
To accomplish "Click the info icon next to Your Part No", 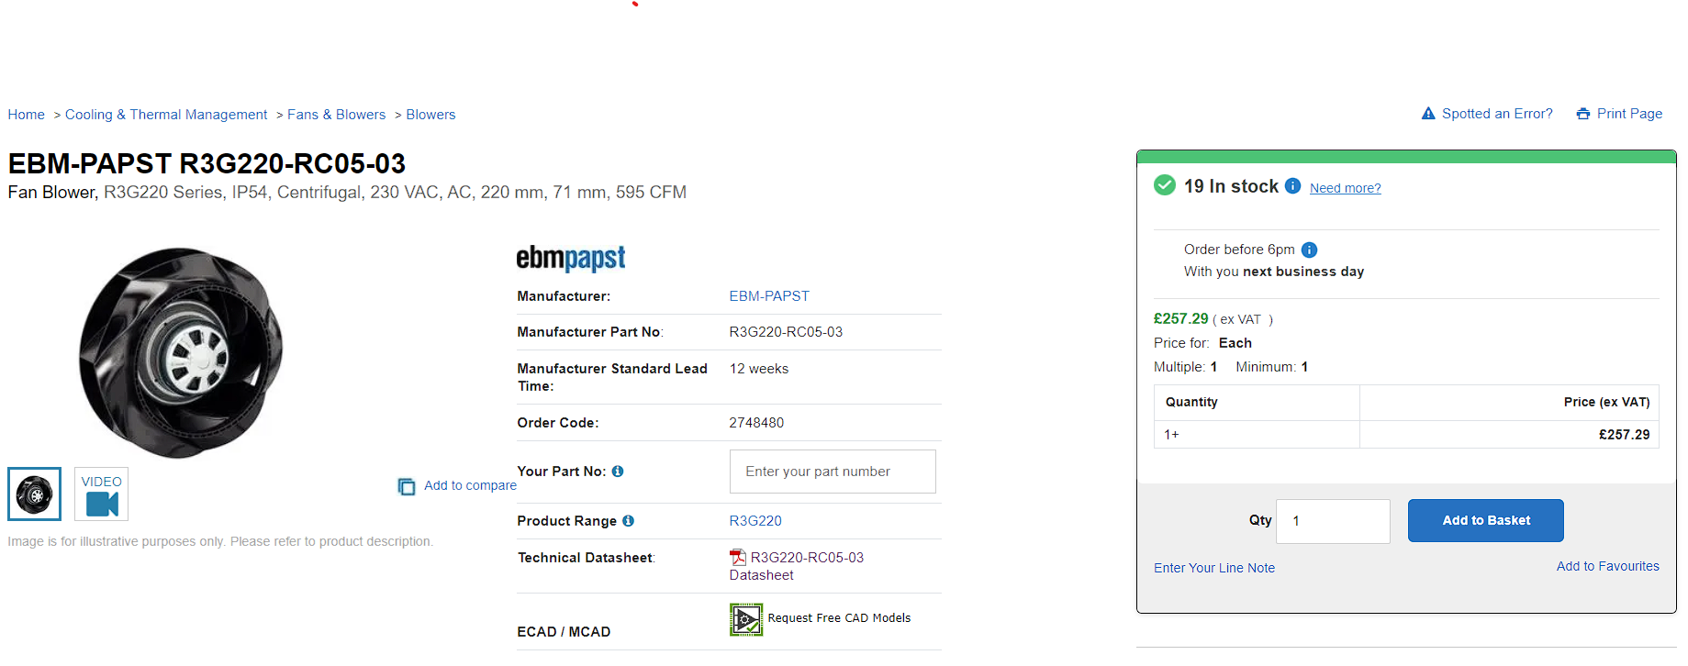I will (618, 472).
